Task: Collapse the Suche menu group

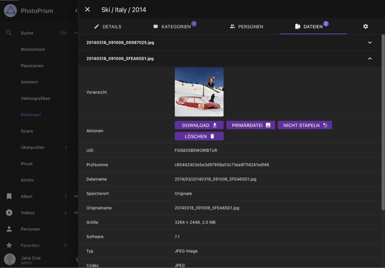Action: point(76,33)
